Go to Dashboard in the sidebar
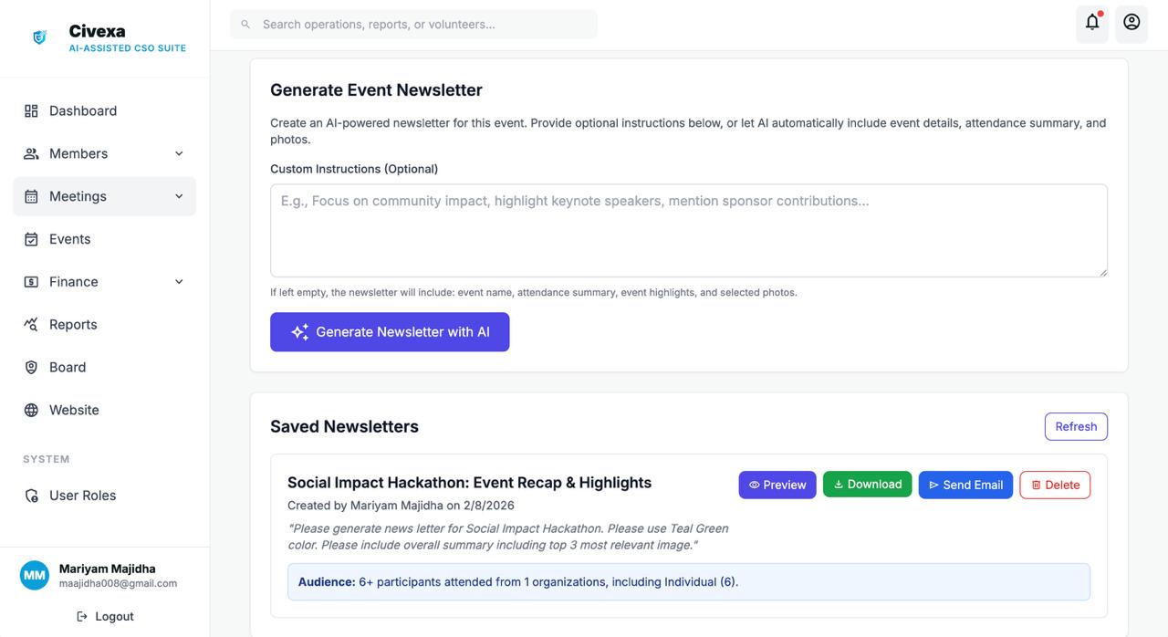The width and height of the screenshot is (1168, 637). click(x=104, y=110)
